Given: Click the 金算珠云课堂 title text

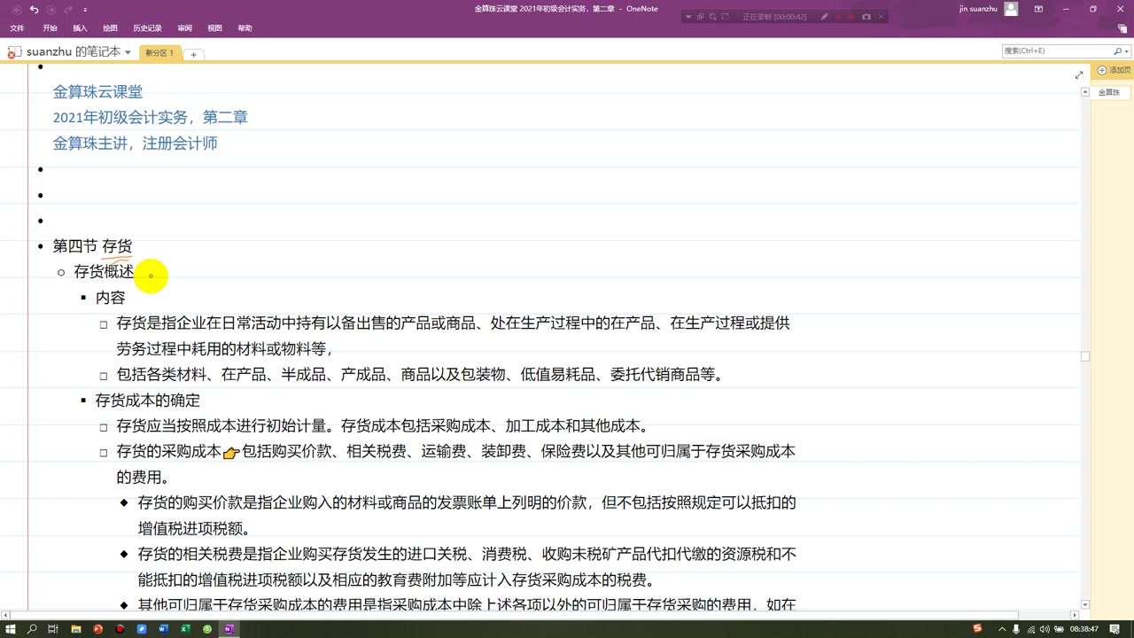Looking at the screenshot, I should pyautogui.click(x=97, y=91).
